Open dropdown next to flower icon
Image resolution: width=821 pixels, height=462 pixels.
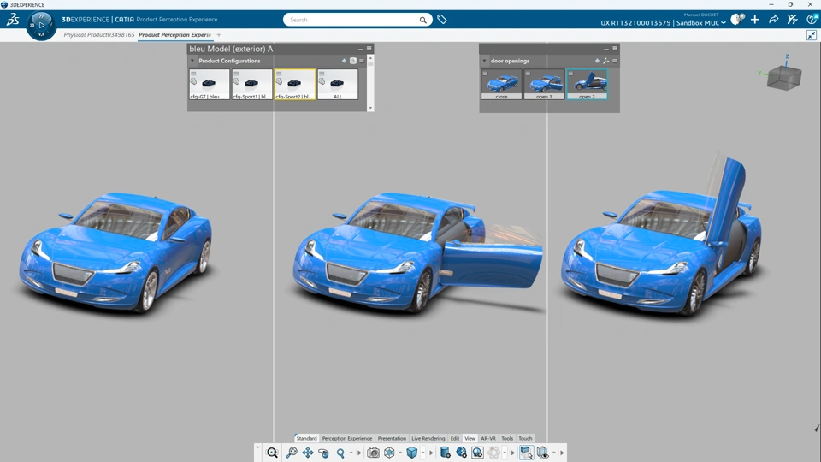pyautogui.click(x=505, y=453)
